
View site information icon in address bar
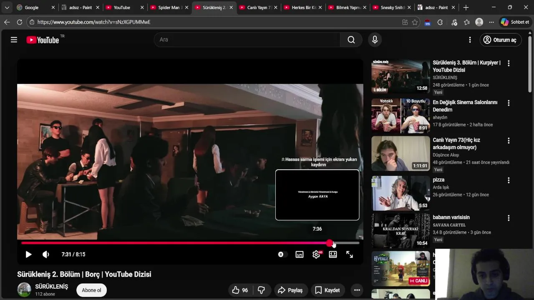(32, 22)
